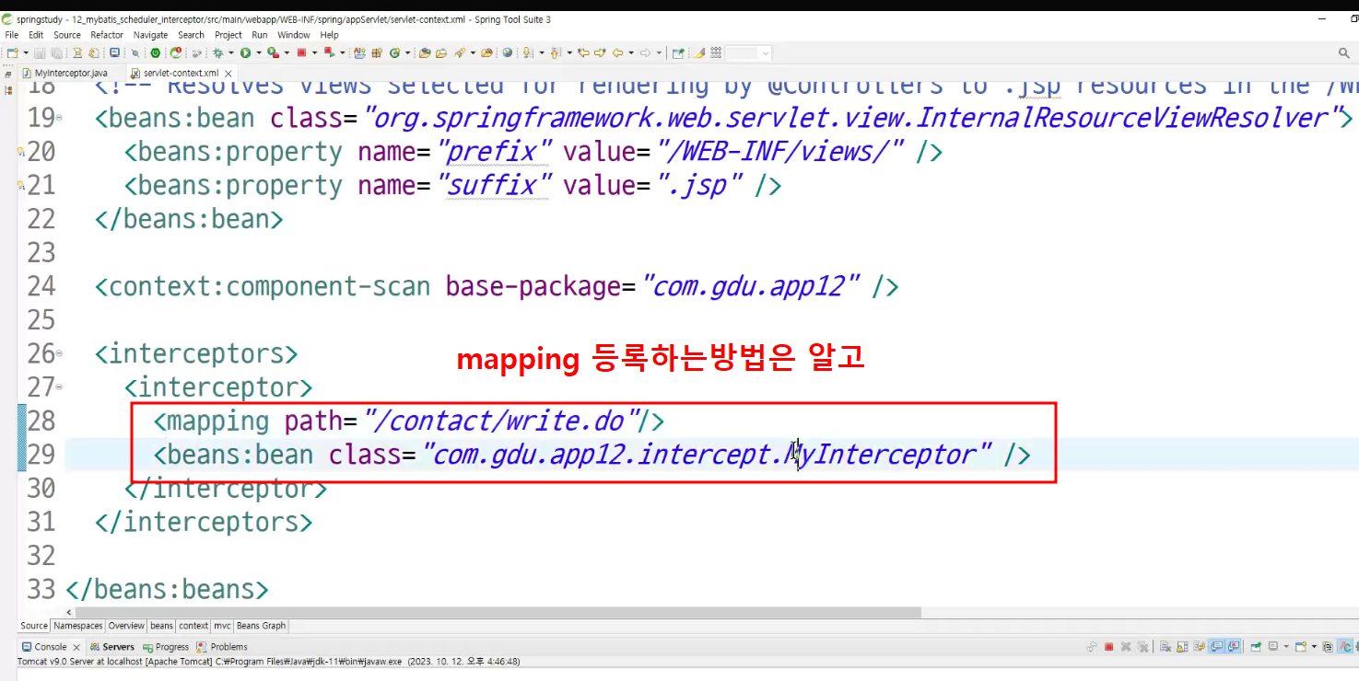Open the Run menu
This screenshot has width=1359, height=681.
point(260,35)
